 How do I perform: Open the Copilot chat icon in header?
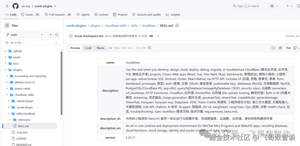coord(272,6)
